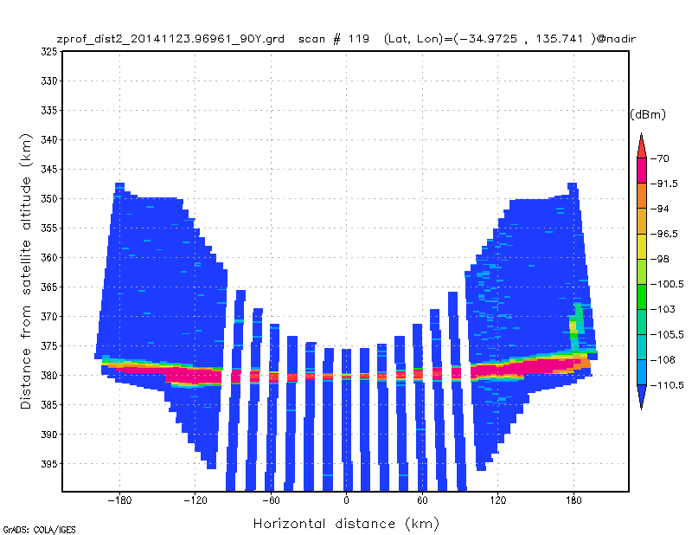Click the blue downward arrow below the colorbar
Viewport: 692px width, 535px height.
tap(641, 397)
